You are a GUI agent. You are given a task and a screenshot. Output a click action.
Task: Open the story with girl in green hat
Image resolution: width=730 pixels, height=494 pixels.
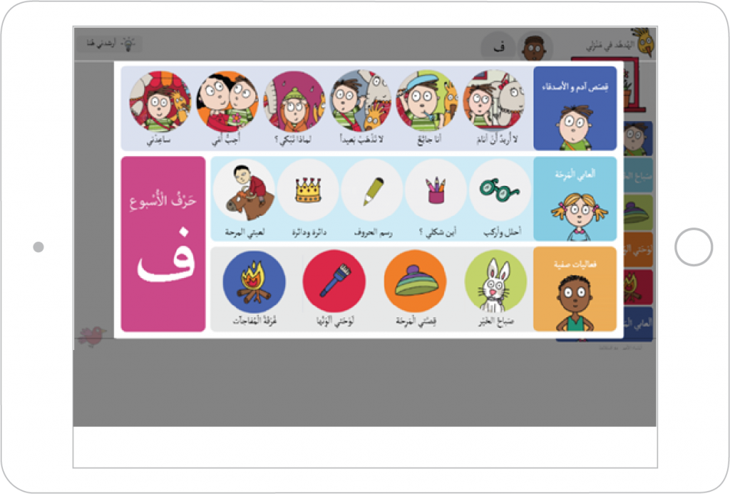[x=294, y=101]
